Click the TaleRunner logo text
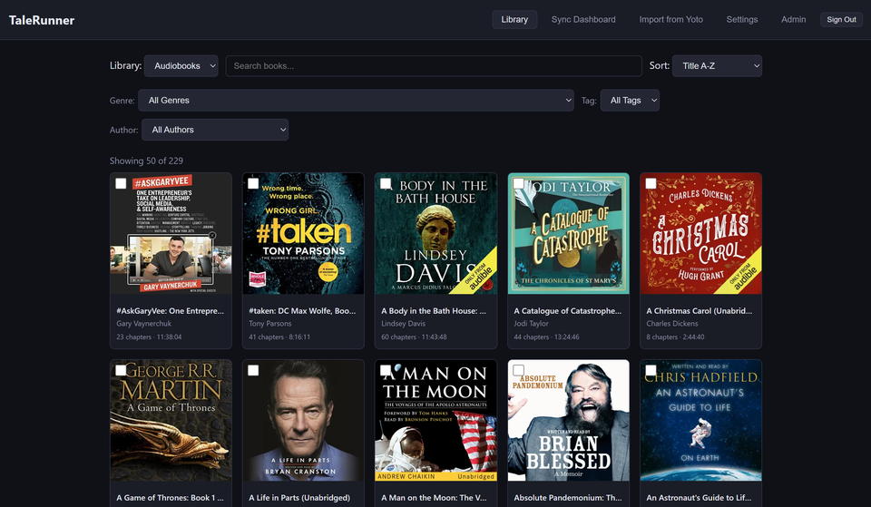The image size is (871, 507). click(x=42, y=20)
